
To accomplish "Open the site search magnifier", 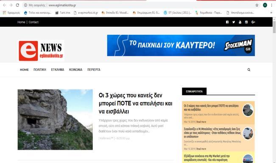I will [x=249, y=70].
